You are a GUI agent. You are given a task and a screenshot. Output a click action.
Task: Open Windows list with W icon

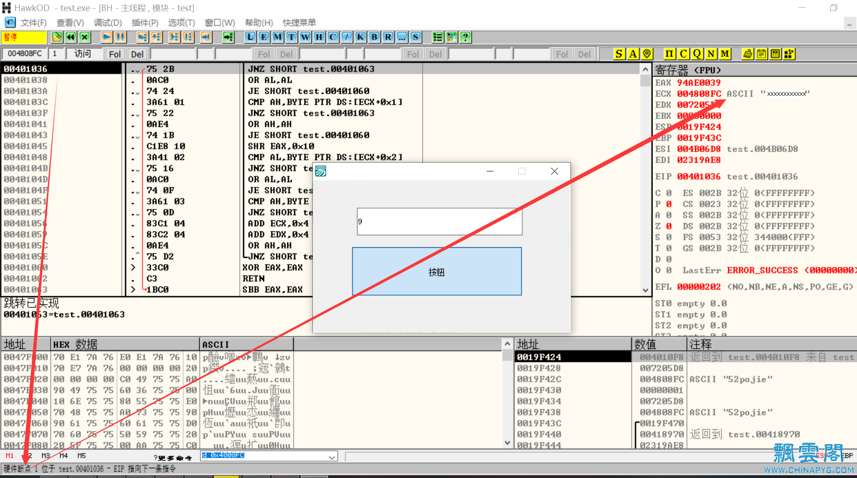[305, 37]
